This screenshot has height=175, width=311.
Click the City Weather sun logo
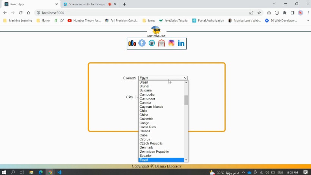[156, 30]
